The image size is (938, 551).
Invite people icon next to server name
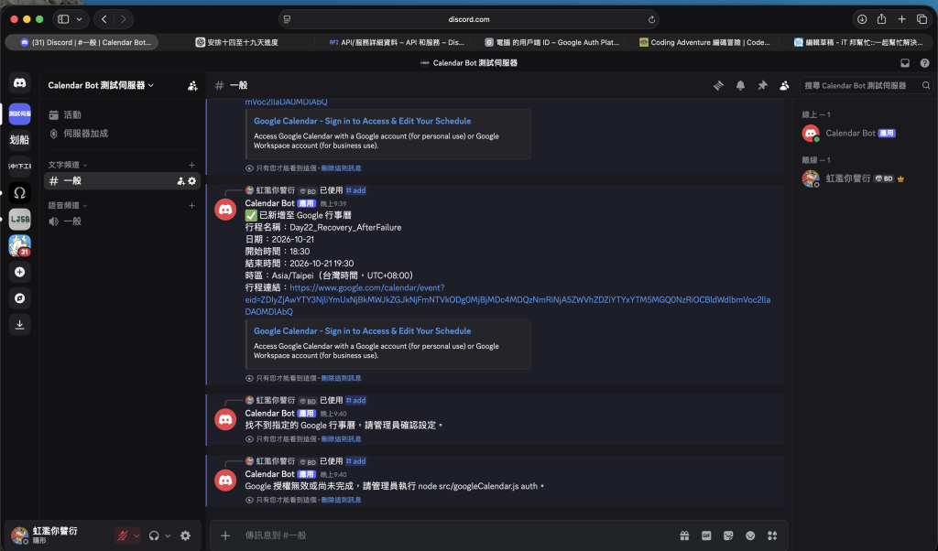coord(192,86)
